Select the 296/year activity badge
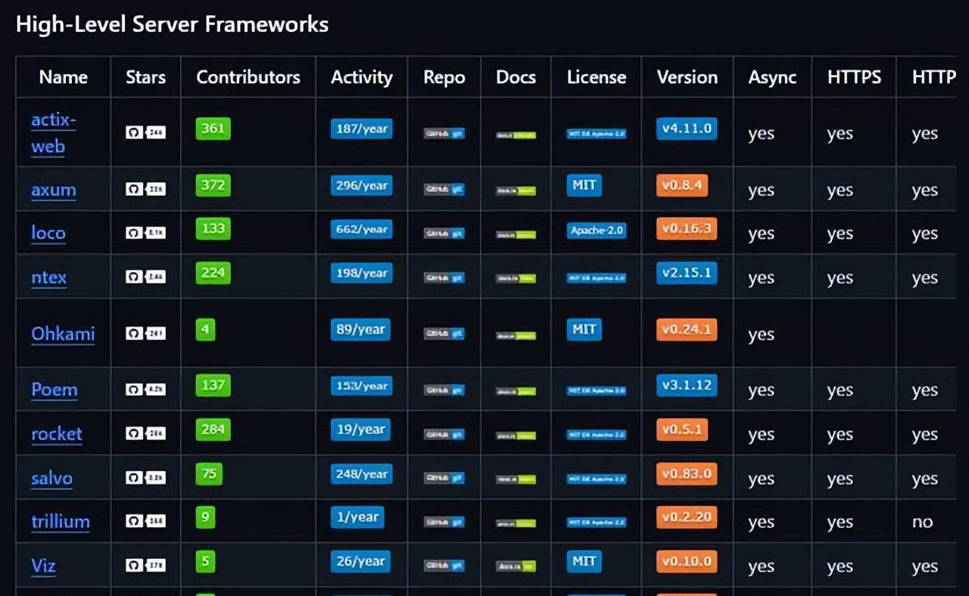969x596 pixels. (362, 185)
